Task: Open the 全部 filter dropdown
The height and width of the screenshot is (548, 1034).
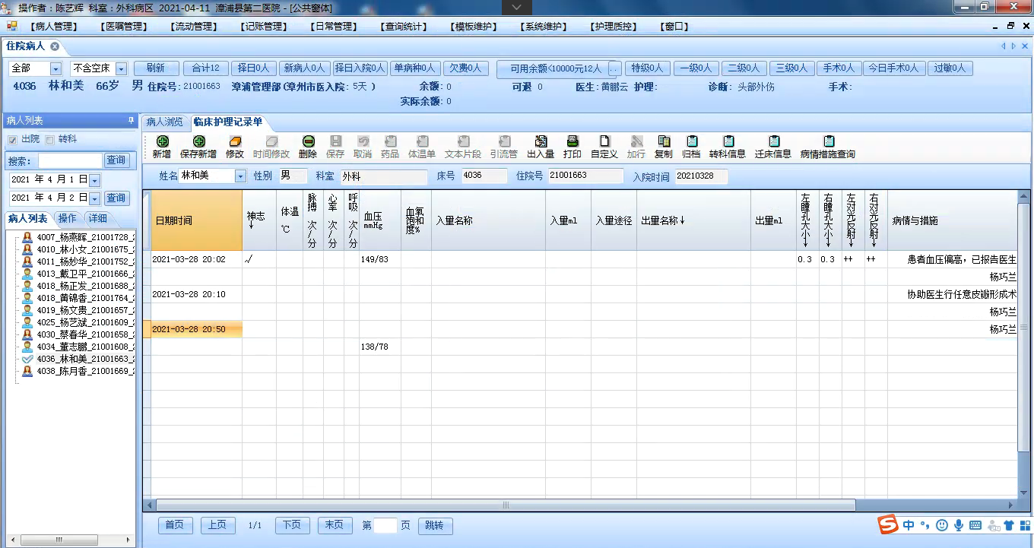Action: tap(56, 68)
